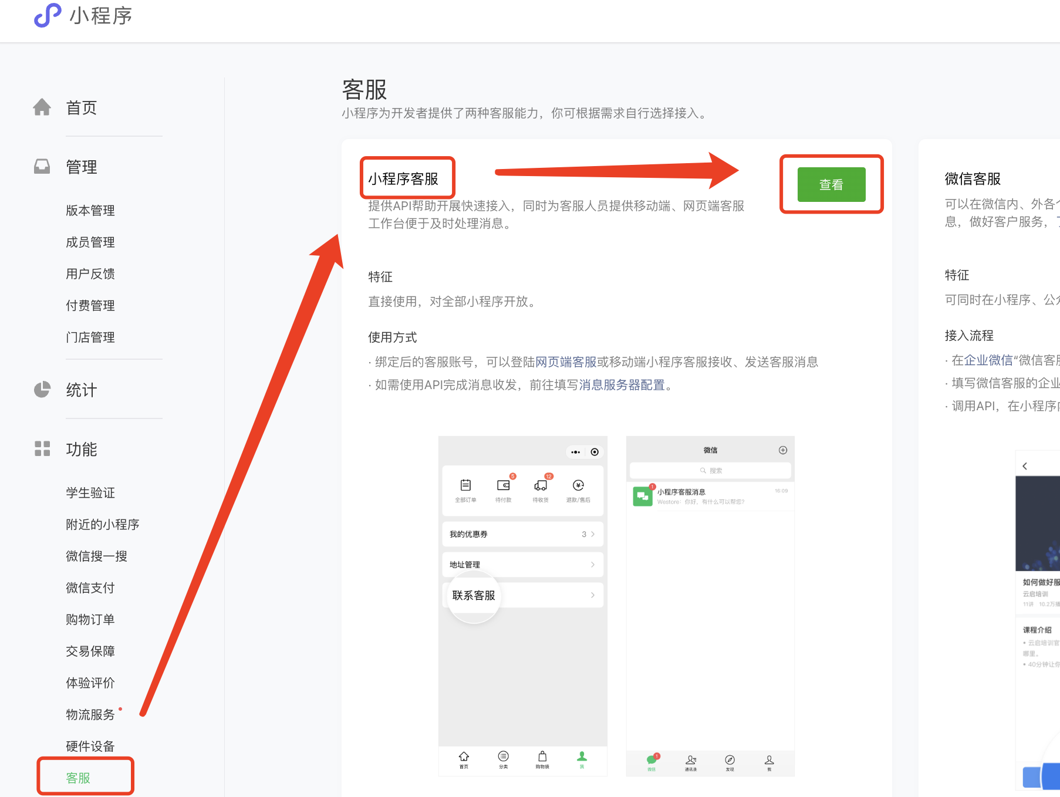Open 微信支付 feature
This screenshot has width=1060, height=797.
tap(90, 588)
